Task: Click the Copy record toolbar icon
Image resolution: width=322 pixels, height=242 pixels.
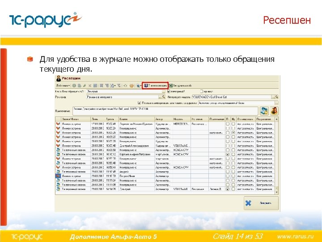Action: coord(80,86)
